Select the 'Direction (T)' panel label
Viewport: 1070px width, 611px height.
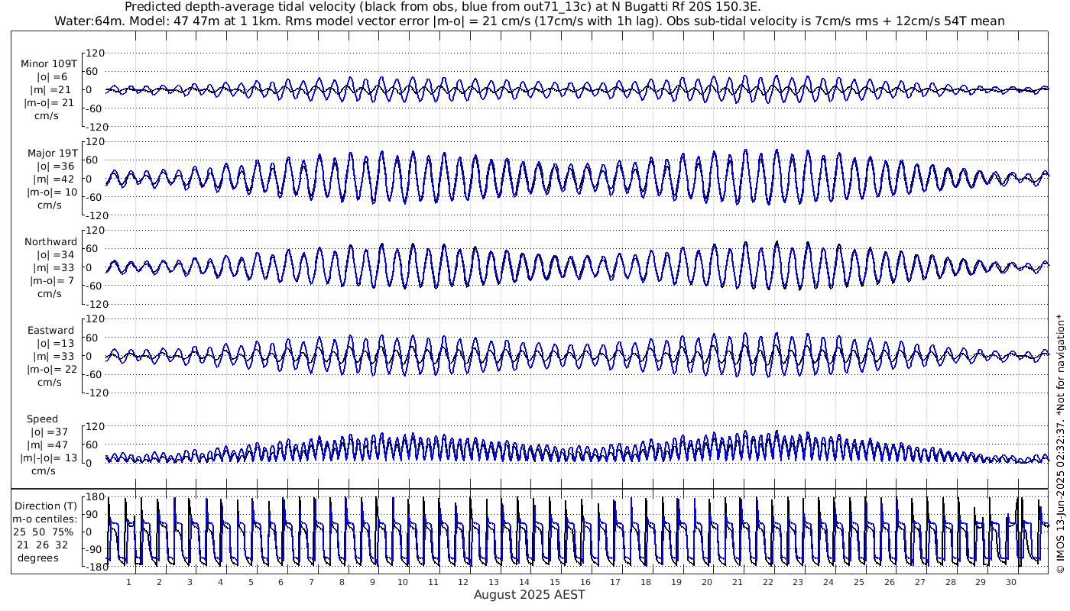tap(47, 506)
